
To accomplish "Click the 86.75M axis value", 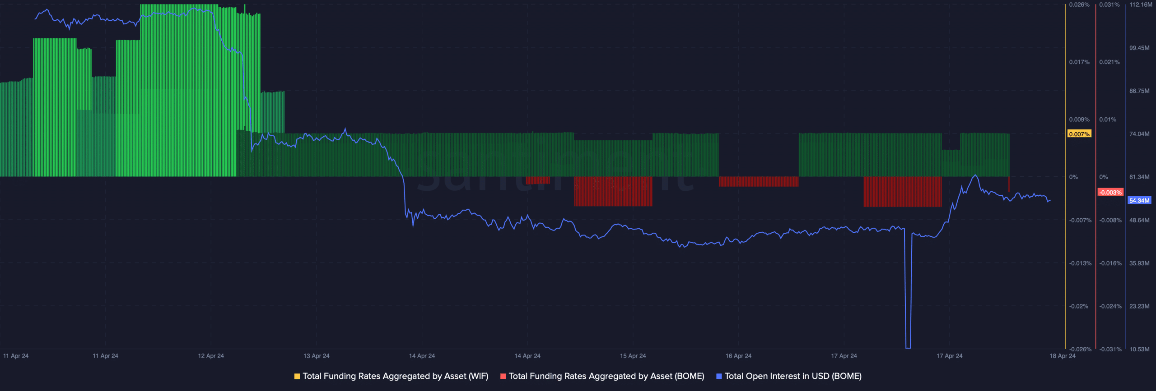I will pyautogui.click(x=1139, y=91).
